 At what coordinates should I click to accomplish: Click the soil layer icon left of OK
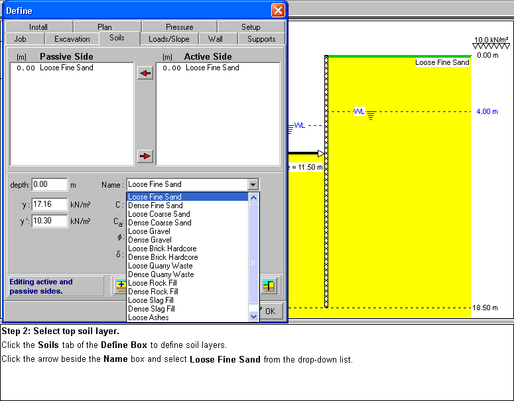pyautogui.click(x=269, y=286)
